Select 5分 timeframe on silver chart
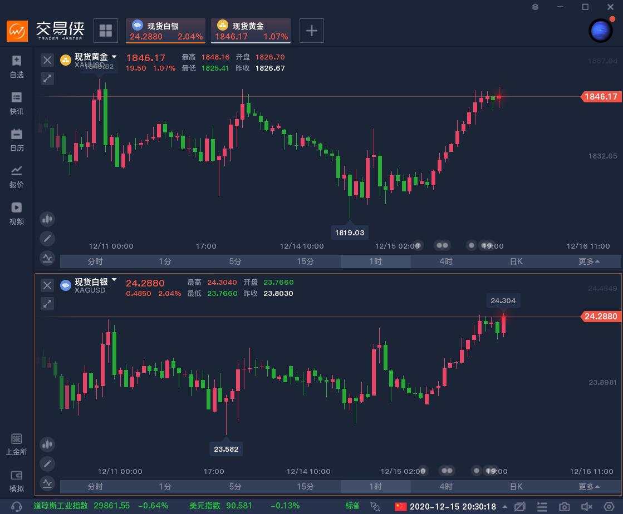This screenshot has width=623, height=514. pyautogui.click(x=235, y=487)
